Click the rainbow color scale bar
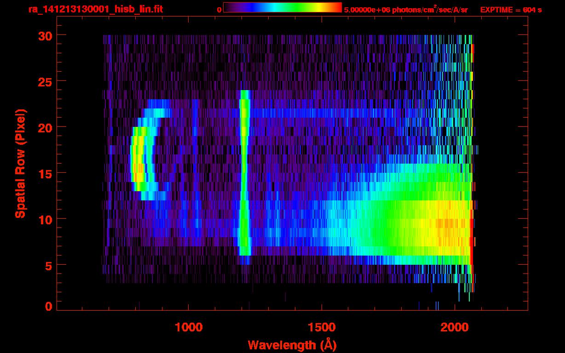Viewport: 565px width, 353px height. (282, 7)
